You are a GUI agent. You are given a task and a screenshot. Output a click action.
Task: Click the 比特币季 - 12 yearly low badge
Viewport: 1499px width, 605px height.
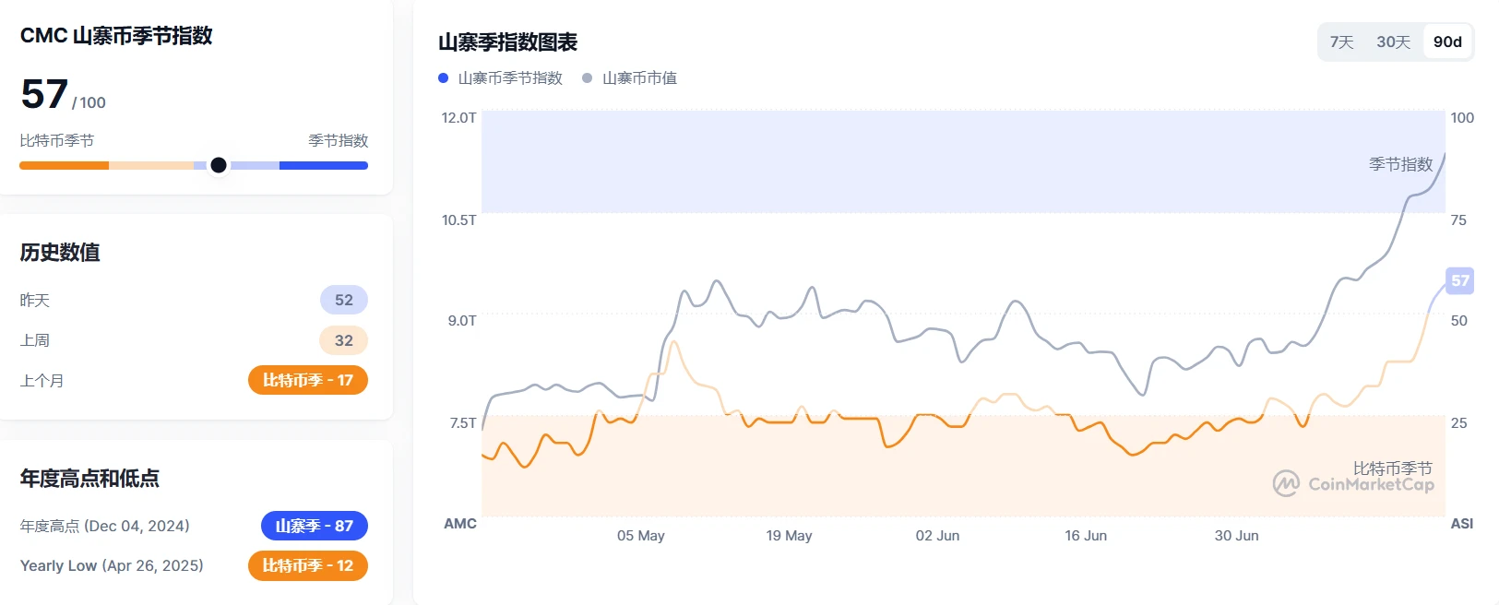click(x=308, y=565)
